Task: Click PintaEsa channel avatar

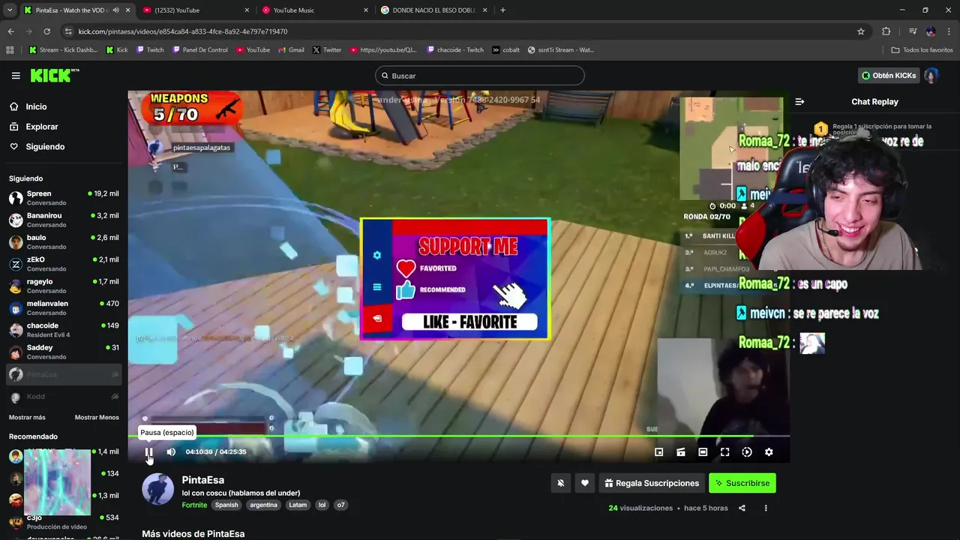Action: [157, 489]
